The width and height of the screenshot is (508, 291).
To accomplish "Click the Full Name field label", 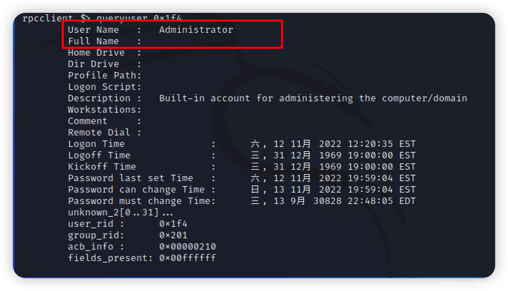I will click(x=93, y=41).
